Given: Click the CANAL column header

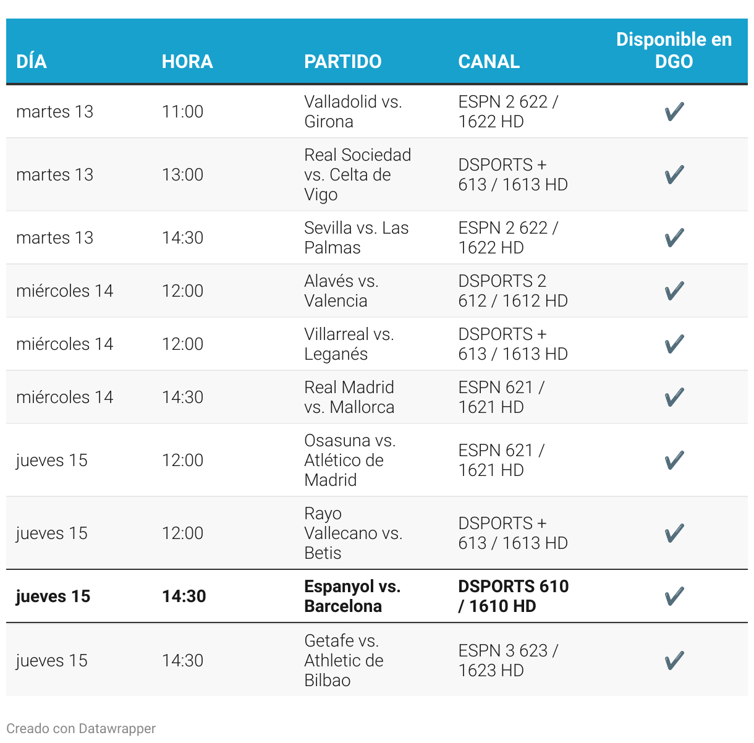Looking at the screenshot, I should pos(489,62).
